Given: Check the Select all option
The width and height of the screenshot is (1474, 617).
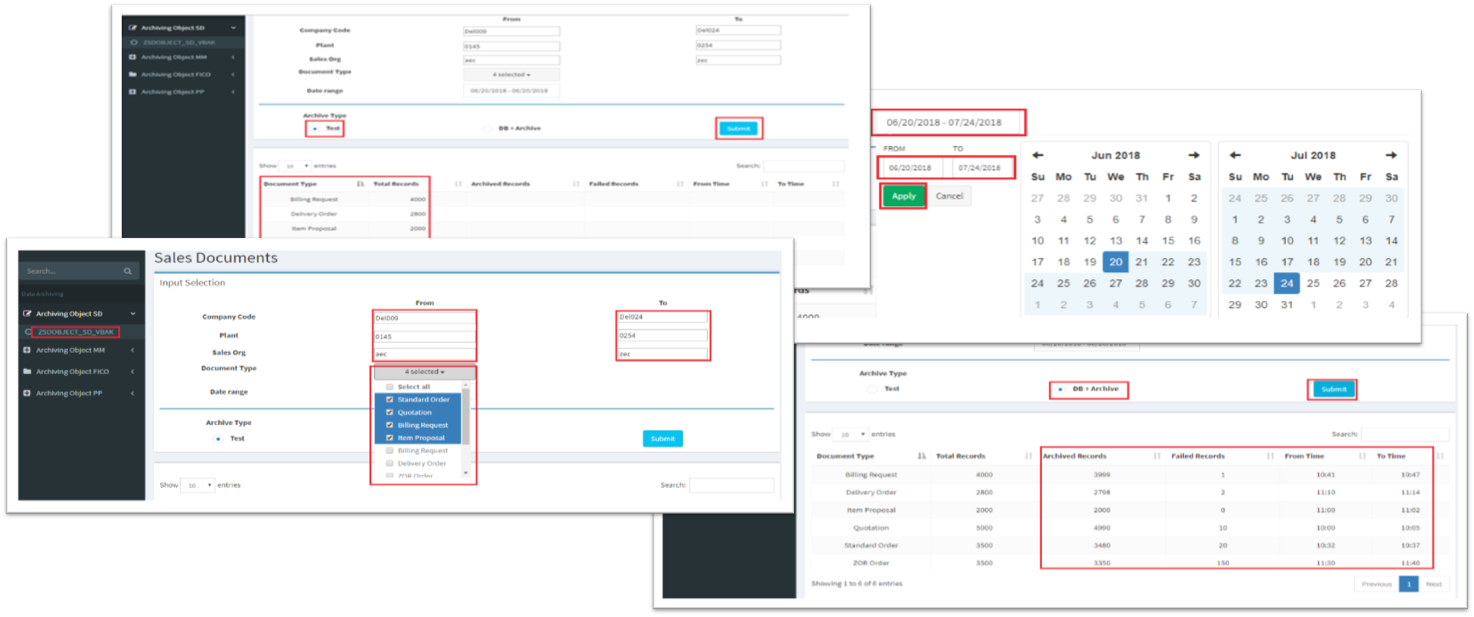Looking at the screenshot, I should tap(389, 387).
